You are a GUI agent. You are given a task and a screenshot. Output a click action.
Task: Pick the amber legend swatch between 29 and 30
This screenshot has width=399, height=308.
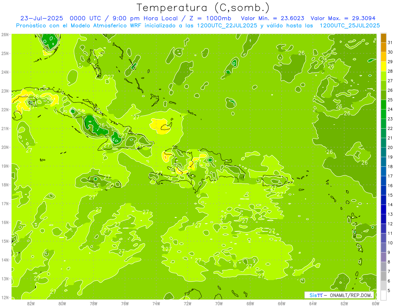tap(383, 57)
